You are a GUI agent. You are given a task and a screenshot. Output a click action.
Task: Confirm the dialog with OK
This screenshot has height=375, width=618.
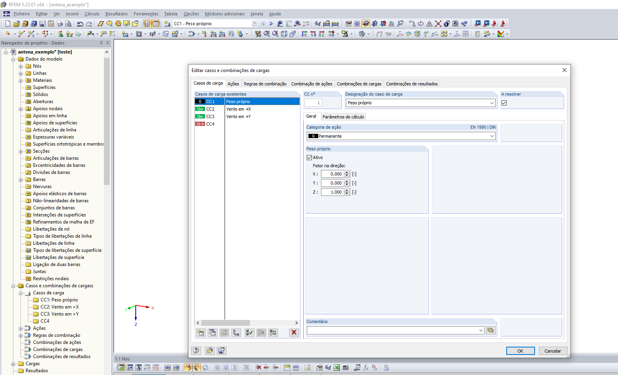520,351
